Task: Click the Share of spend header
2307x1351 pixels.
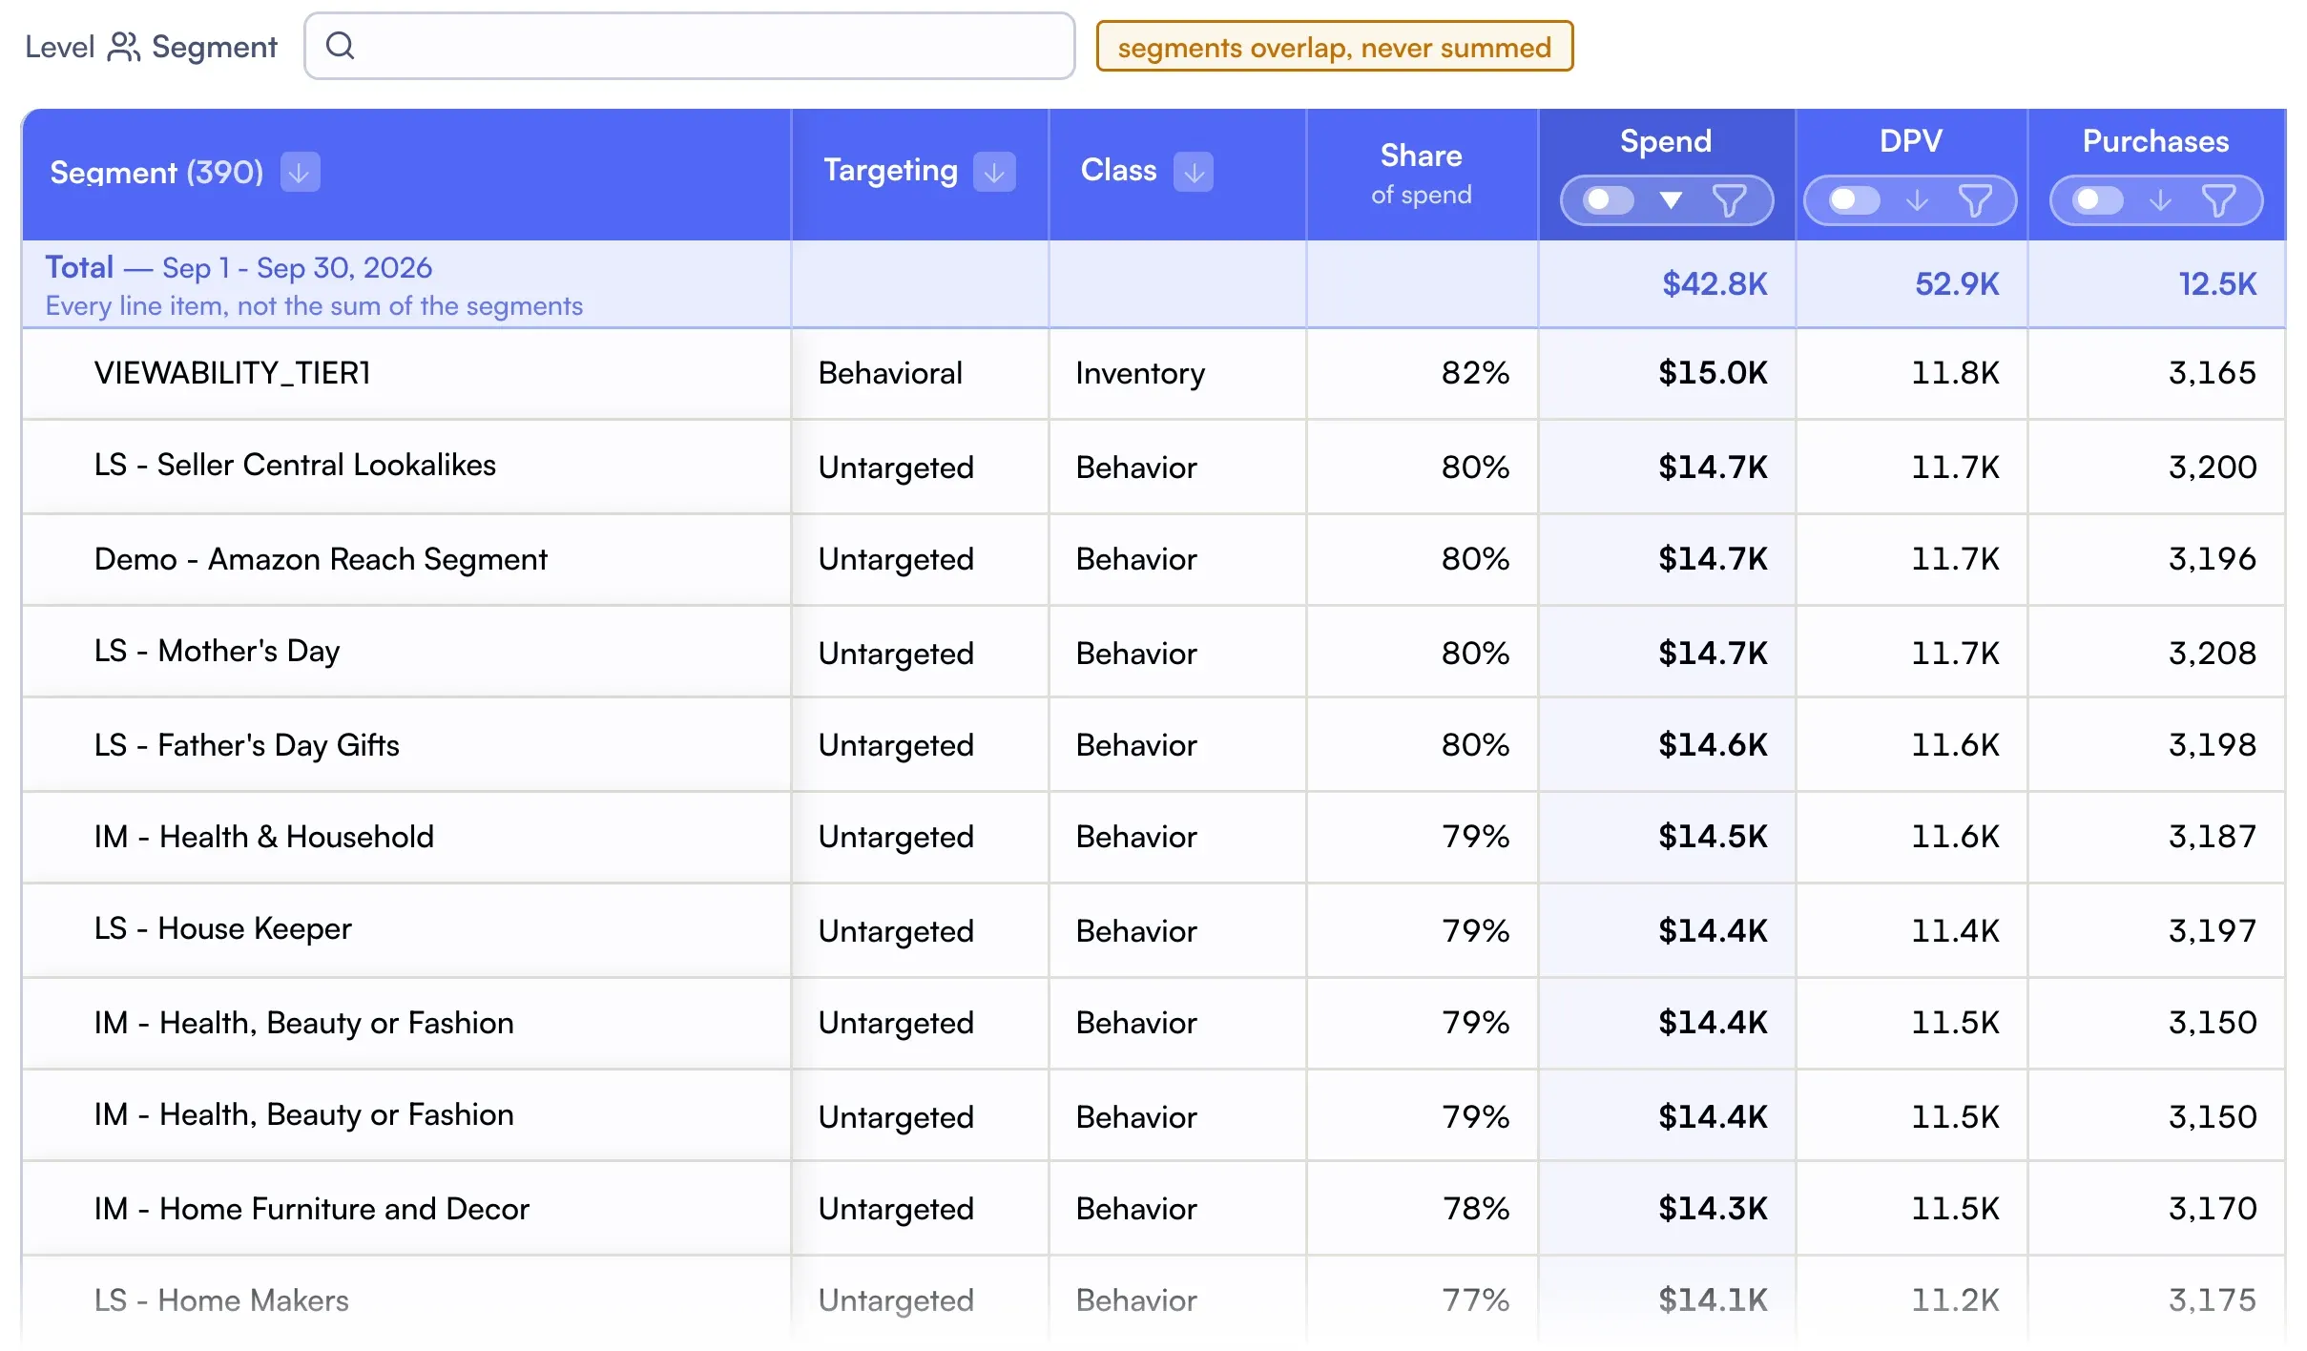Action: (x=1422, y=173)
